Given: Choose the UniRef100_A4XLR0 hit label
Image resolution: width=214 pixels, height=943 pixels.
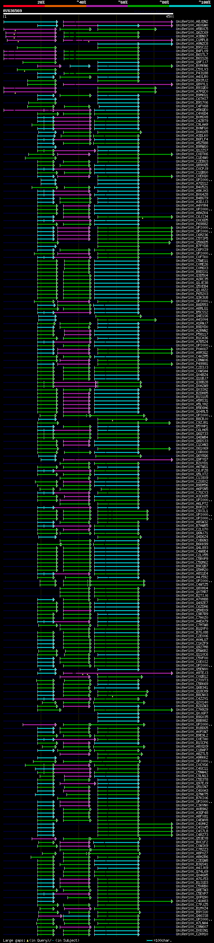Looking at the screenshot, I should 192,77.
